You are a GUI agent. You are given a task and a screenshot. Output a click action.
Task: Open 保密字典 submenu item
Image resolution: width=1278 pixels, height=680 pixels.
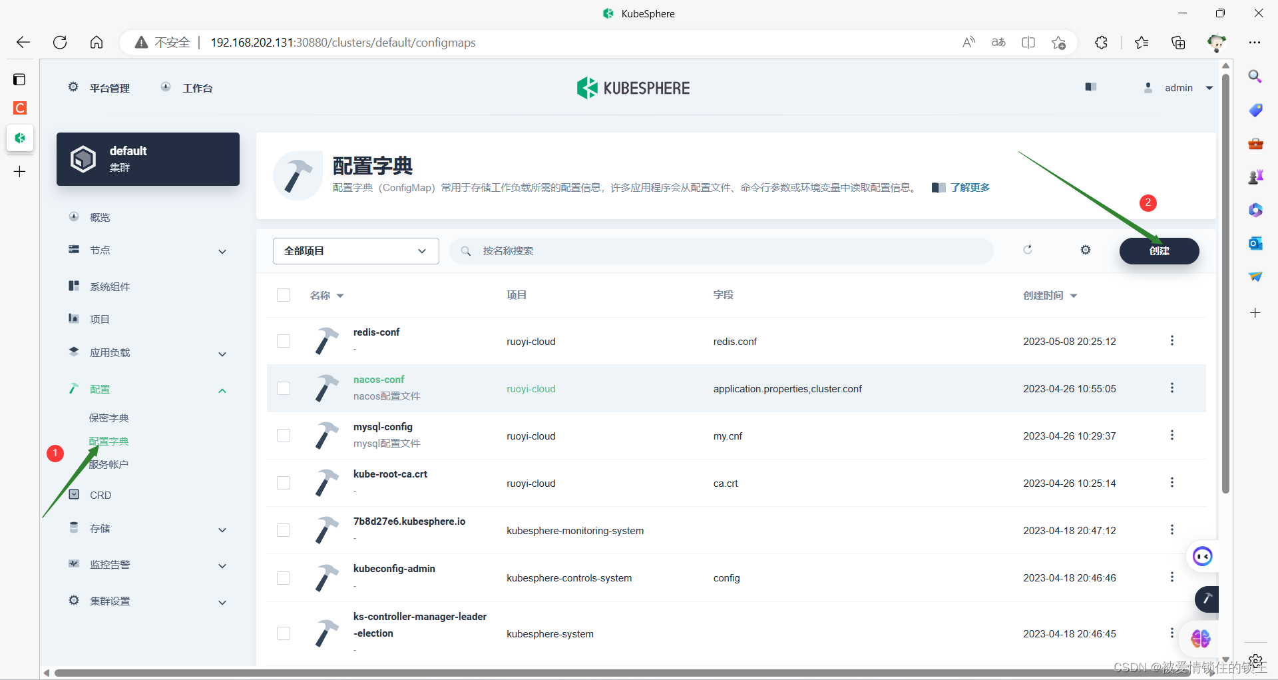(109, 418)
